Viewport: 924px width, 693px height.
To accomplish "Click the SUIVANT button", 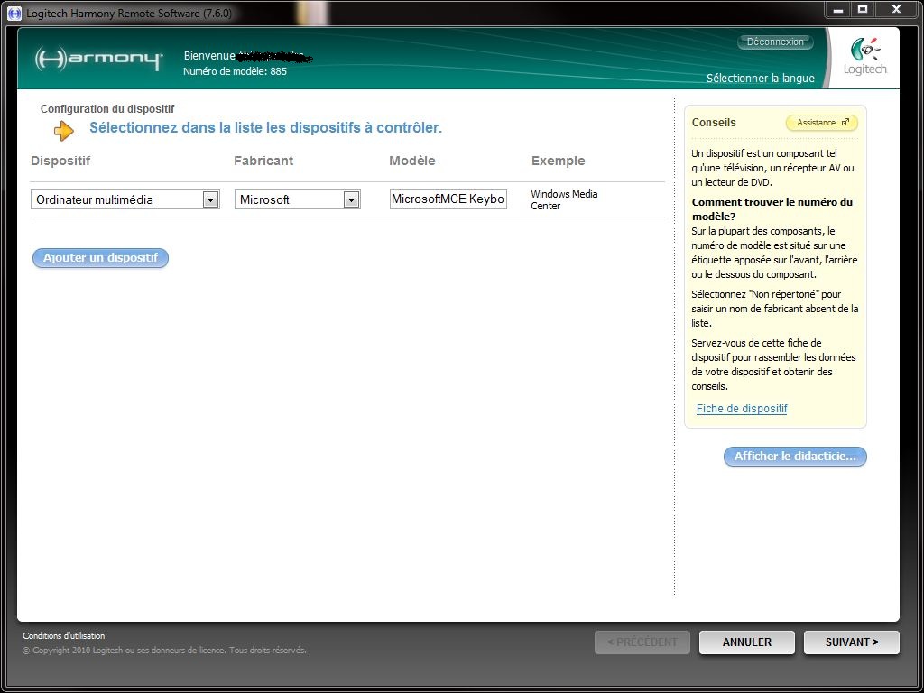I will [852, 642].
